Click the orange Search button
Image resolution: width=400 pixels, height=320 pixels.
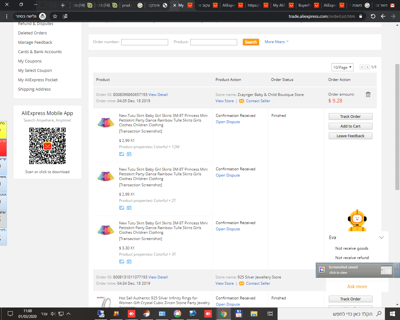(x=251, y=42)
